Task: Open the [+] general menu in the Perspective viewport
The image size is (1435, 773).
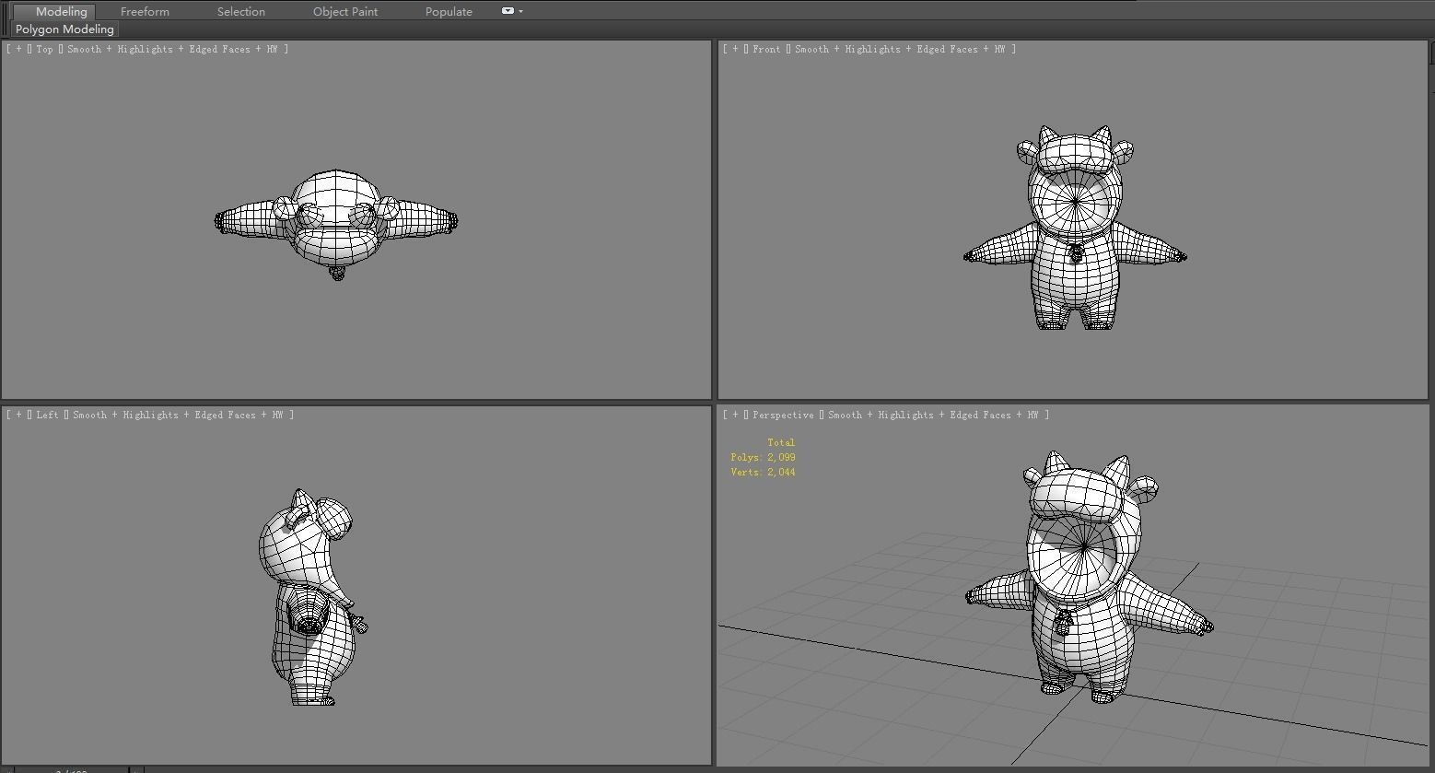Action: pos(735,415)
